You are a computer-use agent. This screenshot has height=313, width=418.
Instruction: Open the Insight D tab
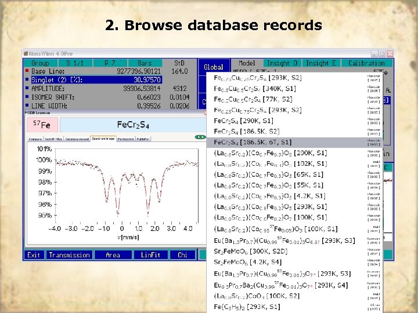282,63
